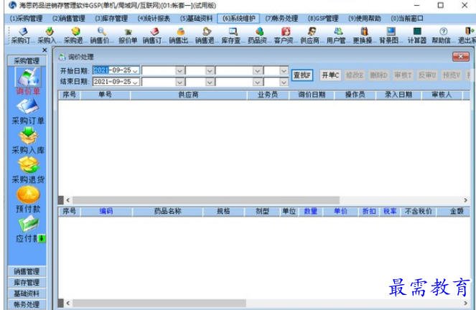This screenshot has width=476, height=310.
Task: Open the 销售退货 toolbar icon
Action: pos(207,35)
